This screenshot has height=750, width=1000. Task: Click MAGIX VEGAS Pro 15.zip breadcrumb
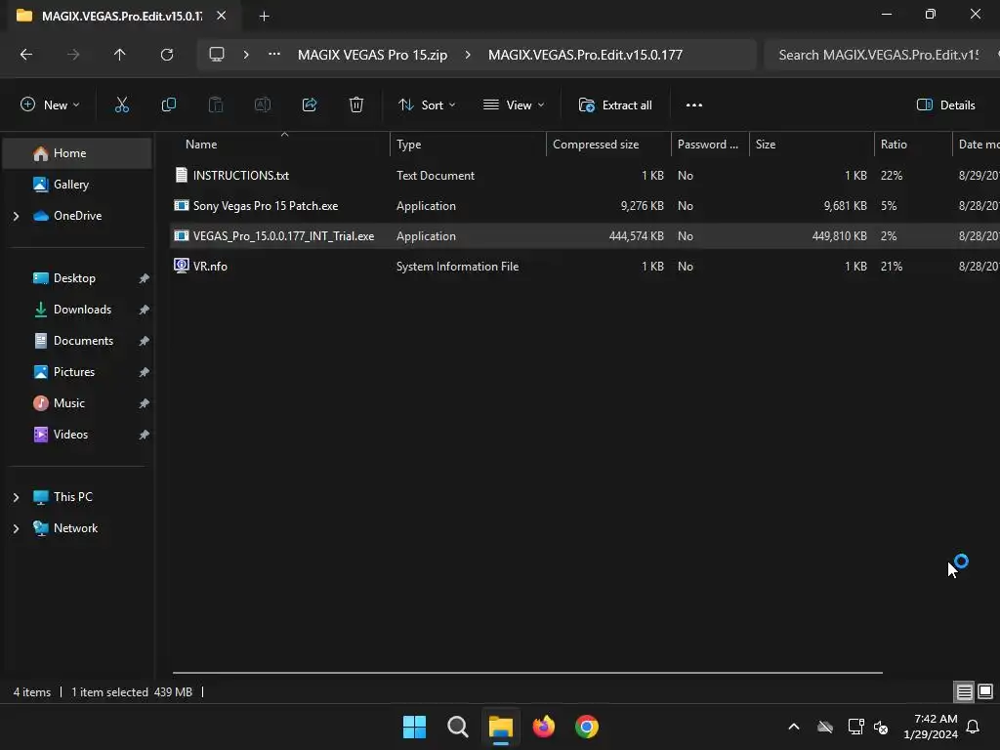point(372,55)
